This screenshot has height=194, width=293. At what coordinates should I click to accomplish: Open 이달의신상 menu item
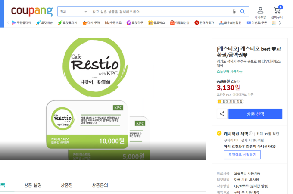pos(180,22)
